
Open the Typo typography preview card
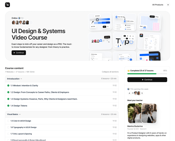[124, 41]
